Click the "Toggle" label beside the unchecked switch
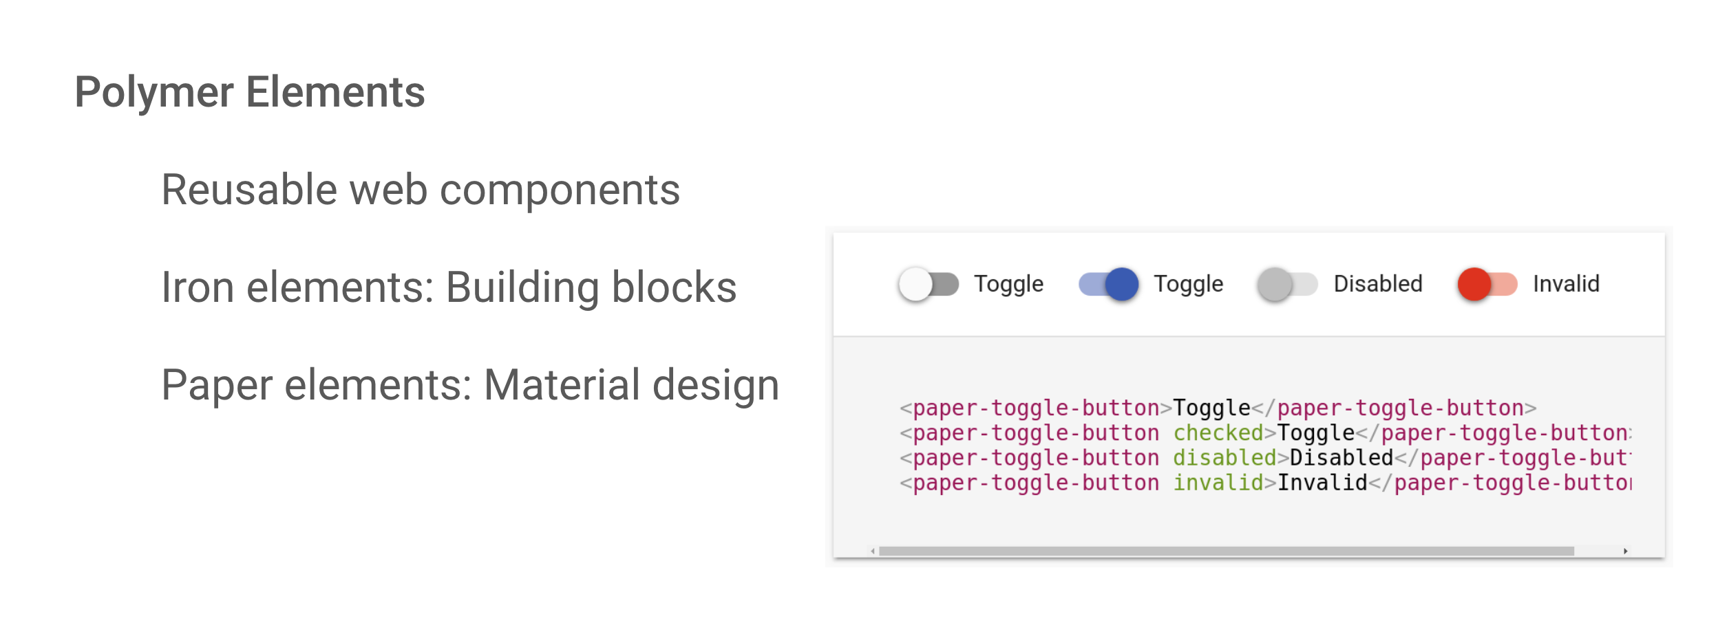1729x623 pixels. [x=1008, y=284]
